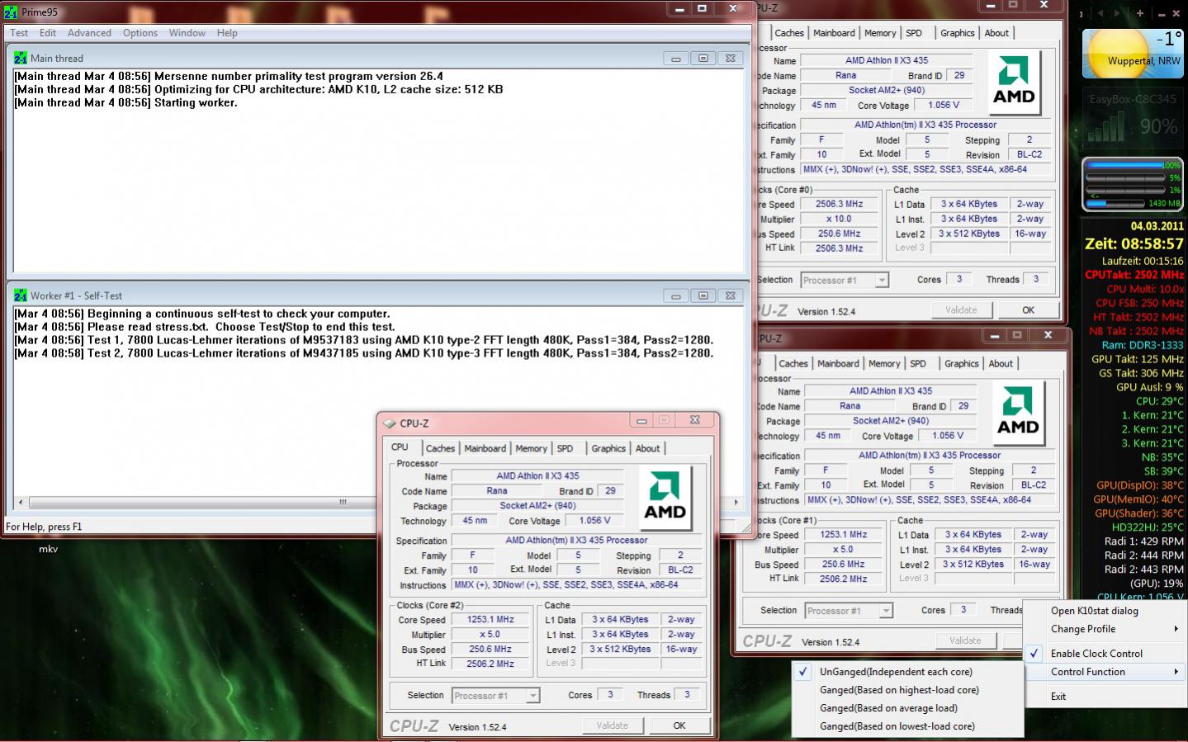Click Core Speed 1253.1 MHz field in front CPU-Z
Image resolution: width=1188 pixels, height=742 pixels.
(x=490, y=619)
